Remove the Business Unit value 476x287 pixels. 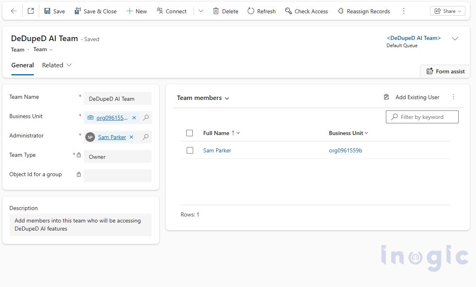(134, 118)
